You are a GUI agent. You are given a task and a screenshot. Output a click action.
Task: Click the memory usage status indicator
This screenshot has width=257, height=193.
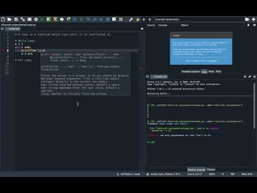click(x=247, y=174)
